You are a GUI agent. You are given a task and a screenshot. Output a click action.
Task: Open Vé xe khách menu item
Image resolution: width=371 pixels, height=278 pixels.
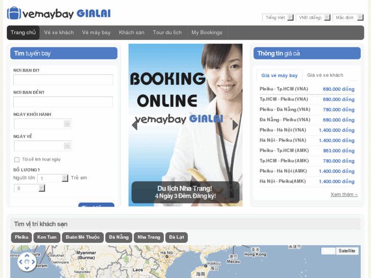59,33
